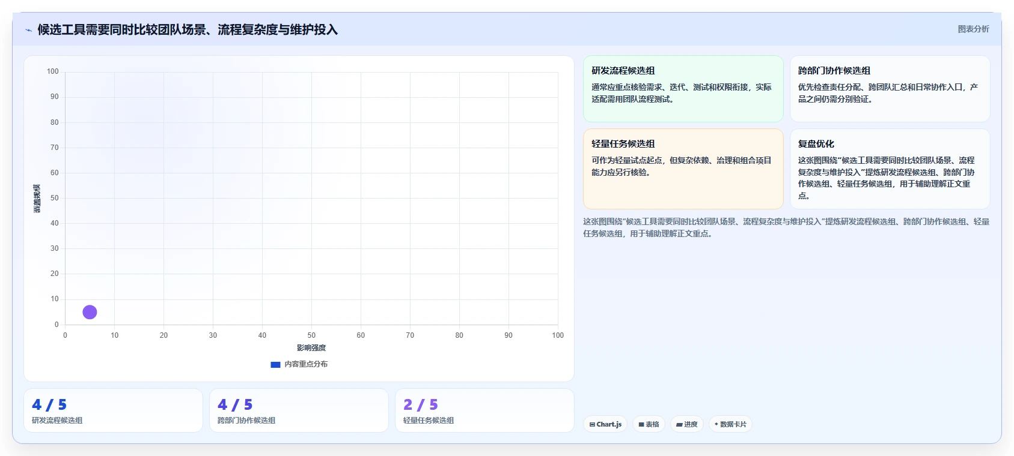The image size is (1014, 456).
Task: Select the 复盘优化 card
Action: pyautogui.click(x=890, y=169)
